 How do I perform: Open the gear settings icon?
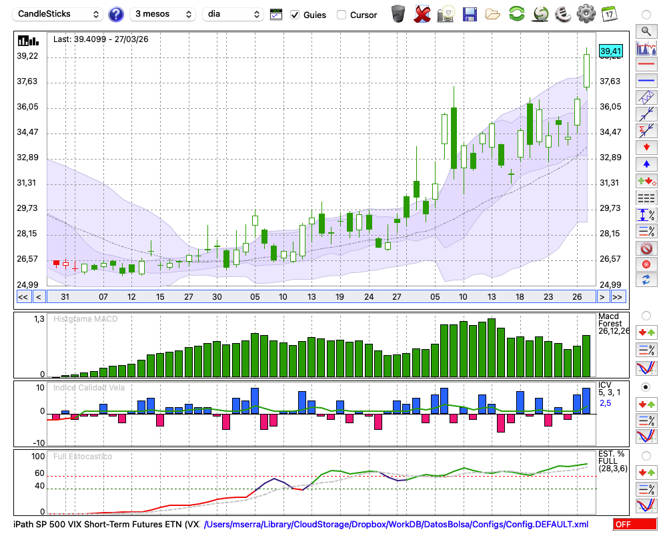[x=586, y=13]
